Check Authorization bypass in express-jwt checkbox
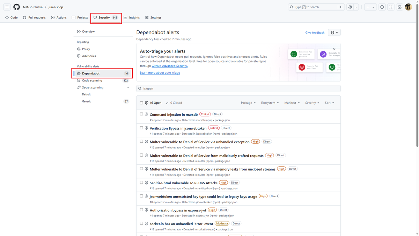Image resolution: width=419 pixels, height=236 pixels. coord(141,210)
